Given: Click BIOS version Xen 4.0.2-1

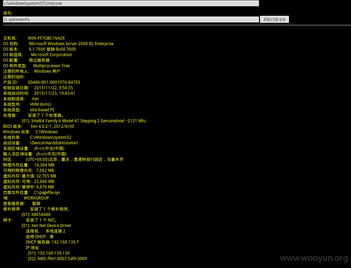Looking at the screenshot, I should coord(52,126).
